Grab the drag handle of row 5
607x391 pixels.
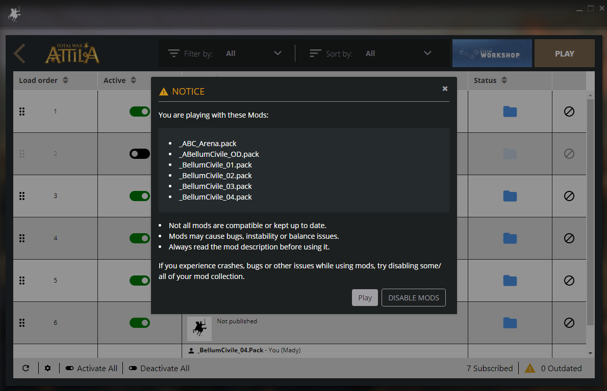pyautogui.click(x=22, y=281)
